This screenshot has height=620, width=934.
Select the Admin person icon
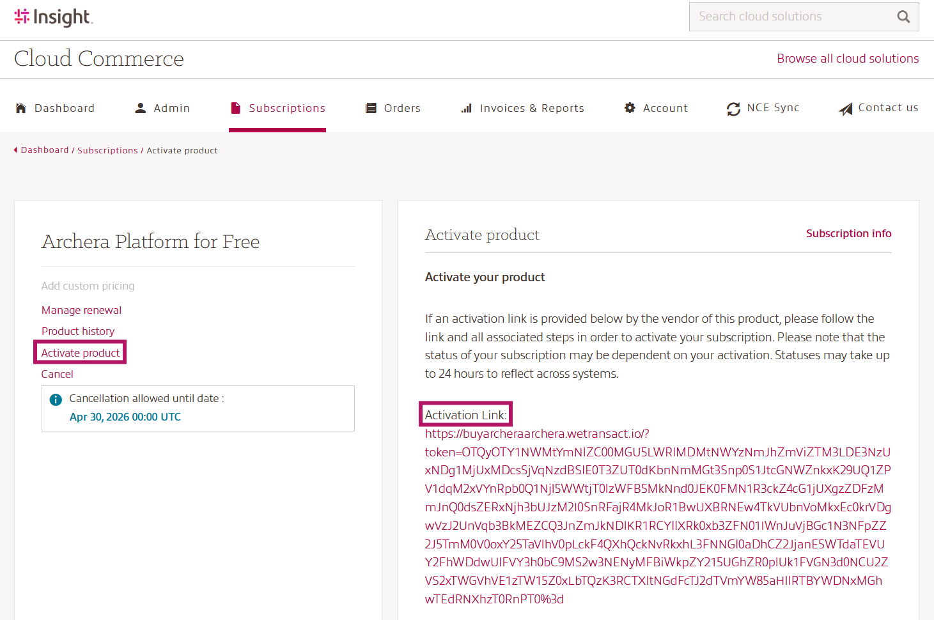point(139,107)
